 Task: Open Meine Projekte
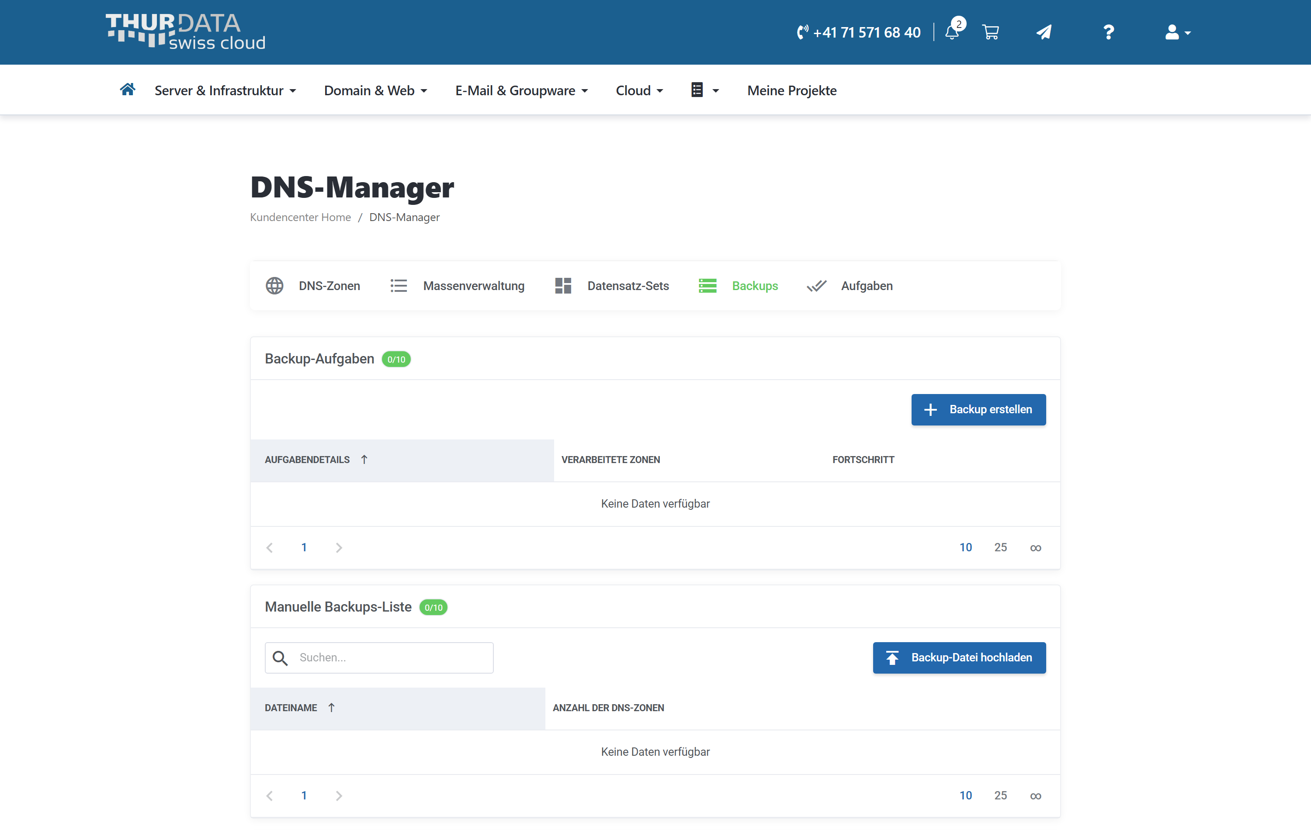(791, 90)
